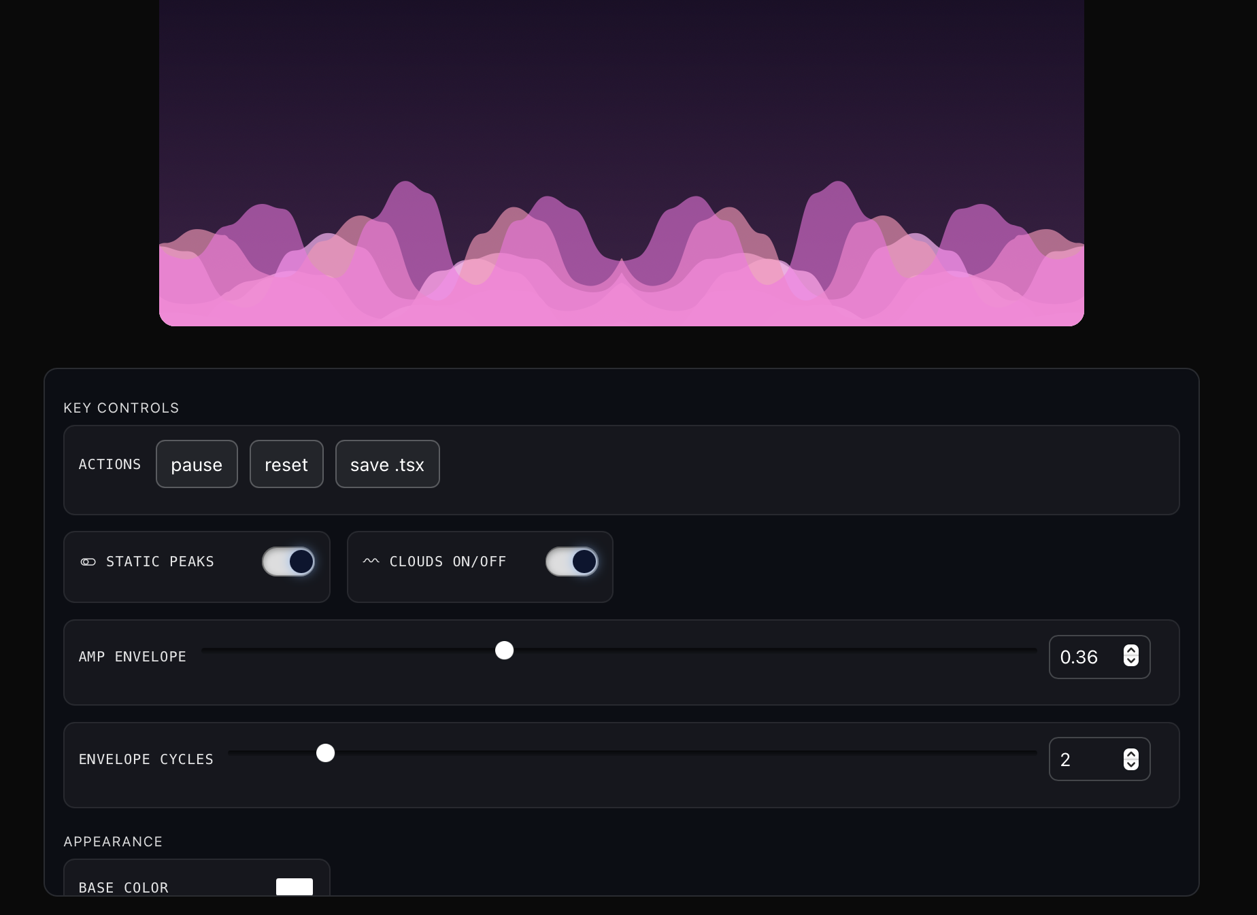Increment Envelope Cycles using the up stepper
Screen dimensions: 1257x915
(x=1130, y=754)
